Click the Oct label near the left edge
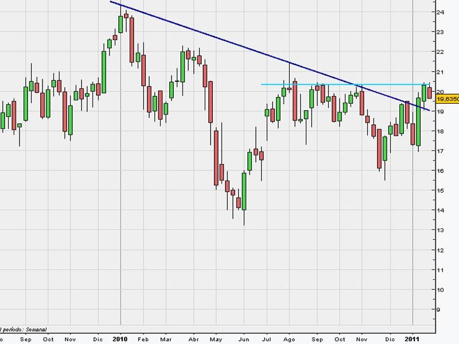 [48, 339]
